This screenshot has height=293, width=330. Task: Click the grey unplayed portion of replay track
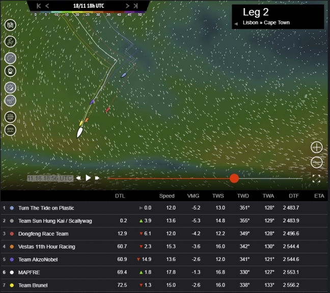[x=271, y=179]
